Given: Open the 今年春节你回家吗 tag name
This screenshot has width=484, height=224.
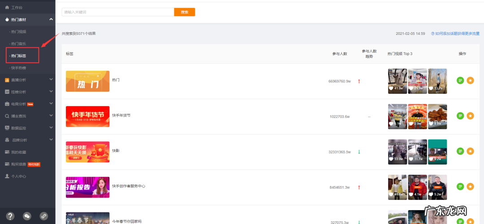Looking at the screenshot, I should click(127, 221).
